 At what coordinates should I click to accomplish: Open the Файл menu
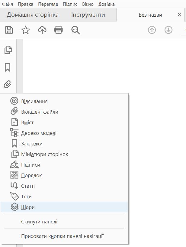pos(7,4)
